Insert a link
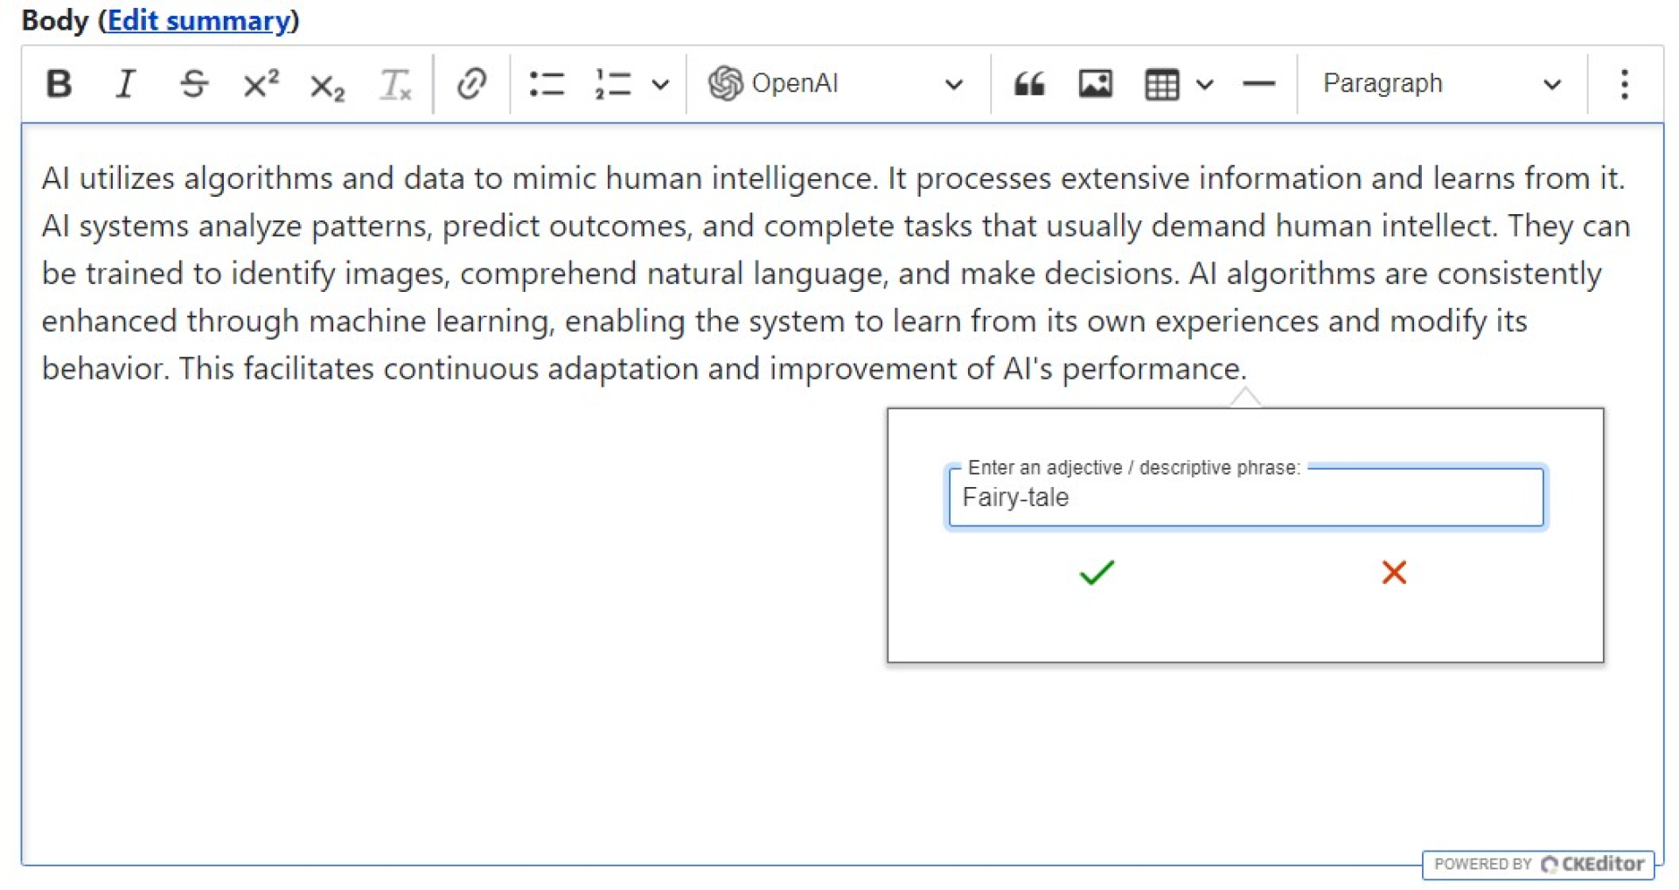This screenshot has width=1679, height=890. pos(471,84)
